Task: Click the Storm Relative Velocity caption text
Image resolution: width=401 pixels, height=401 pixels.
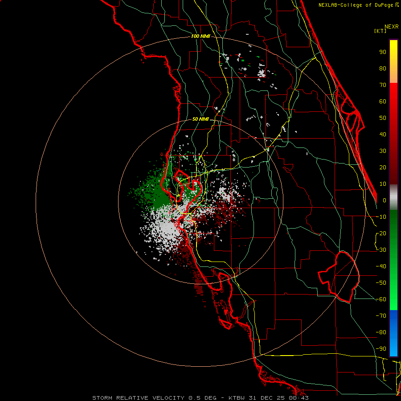Action: coord(200,398)
